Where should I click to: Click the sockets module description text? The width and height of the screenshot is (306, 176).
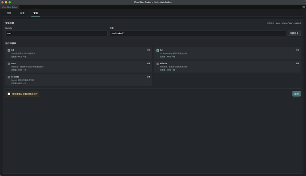[x=23, y=80]
